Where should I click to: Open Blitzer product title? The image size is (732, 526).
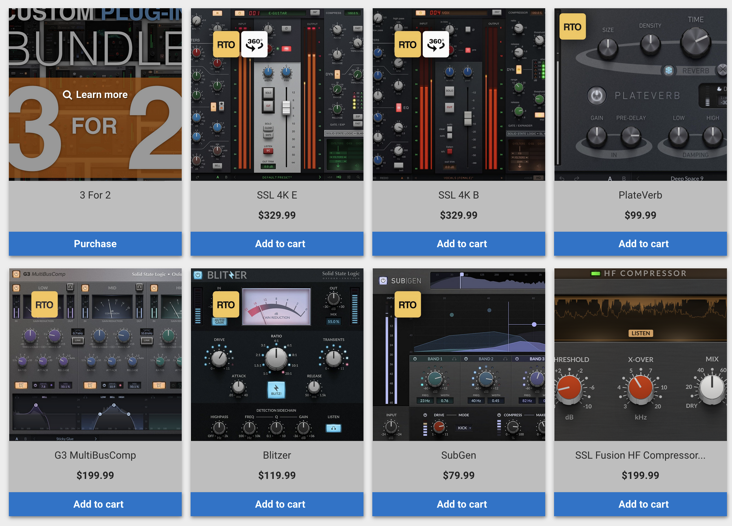pyautogui.click(x=277, y=455)
